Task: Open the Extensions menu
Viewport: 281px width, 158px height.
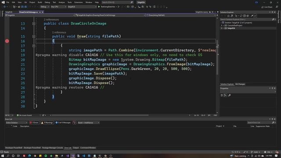Action: (79, 2)
